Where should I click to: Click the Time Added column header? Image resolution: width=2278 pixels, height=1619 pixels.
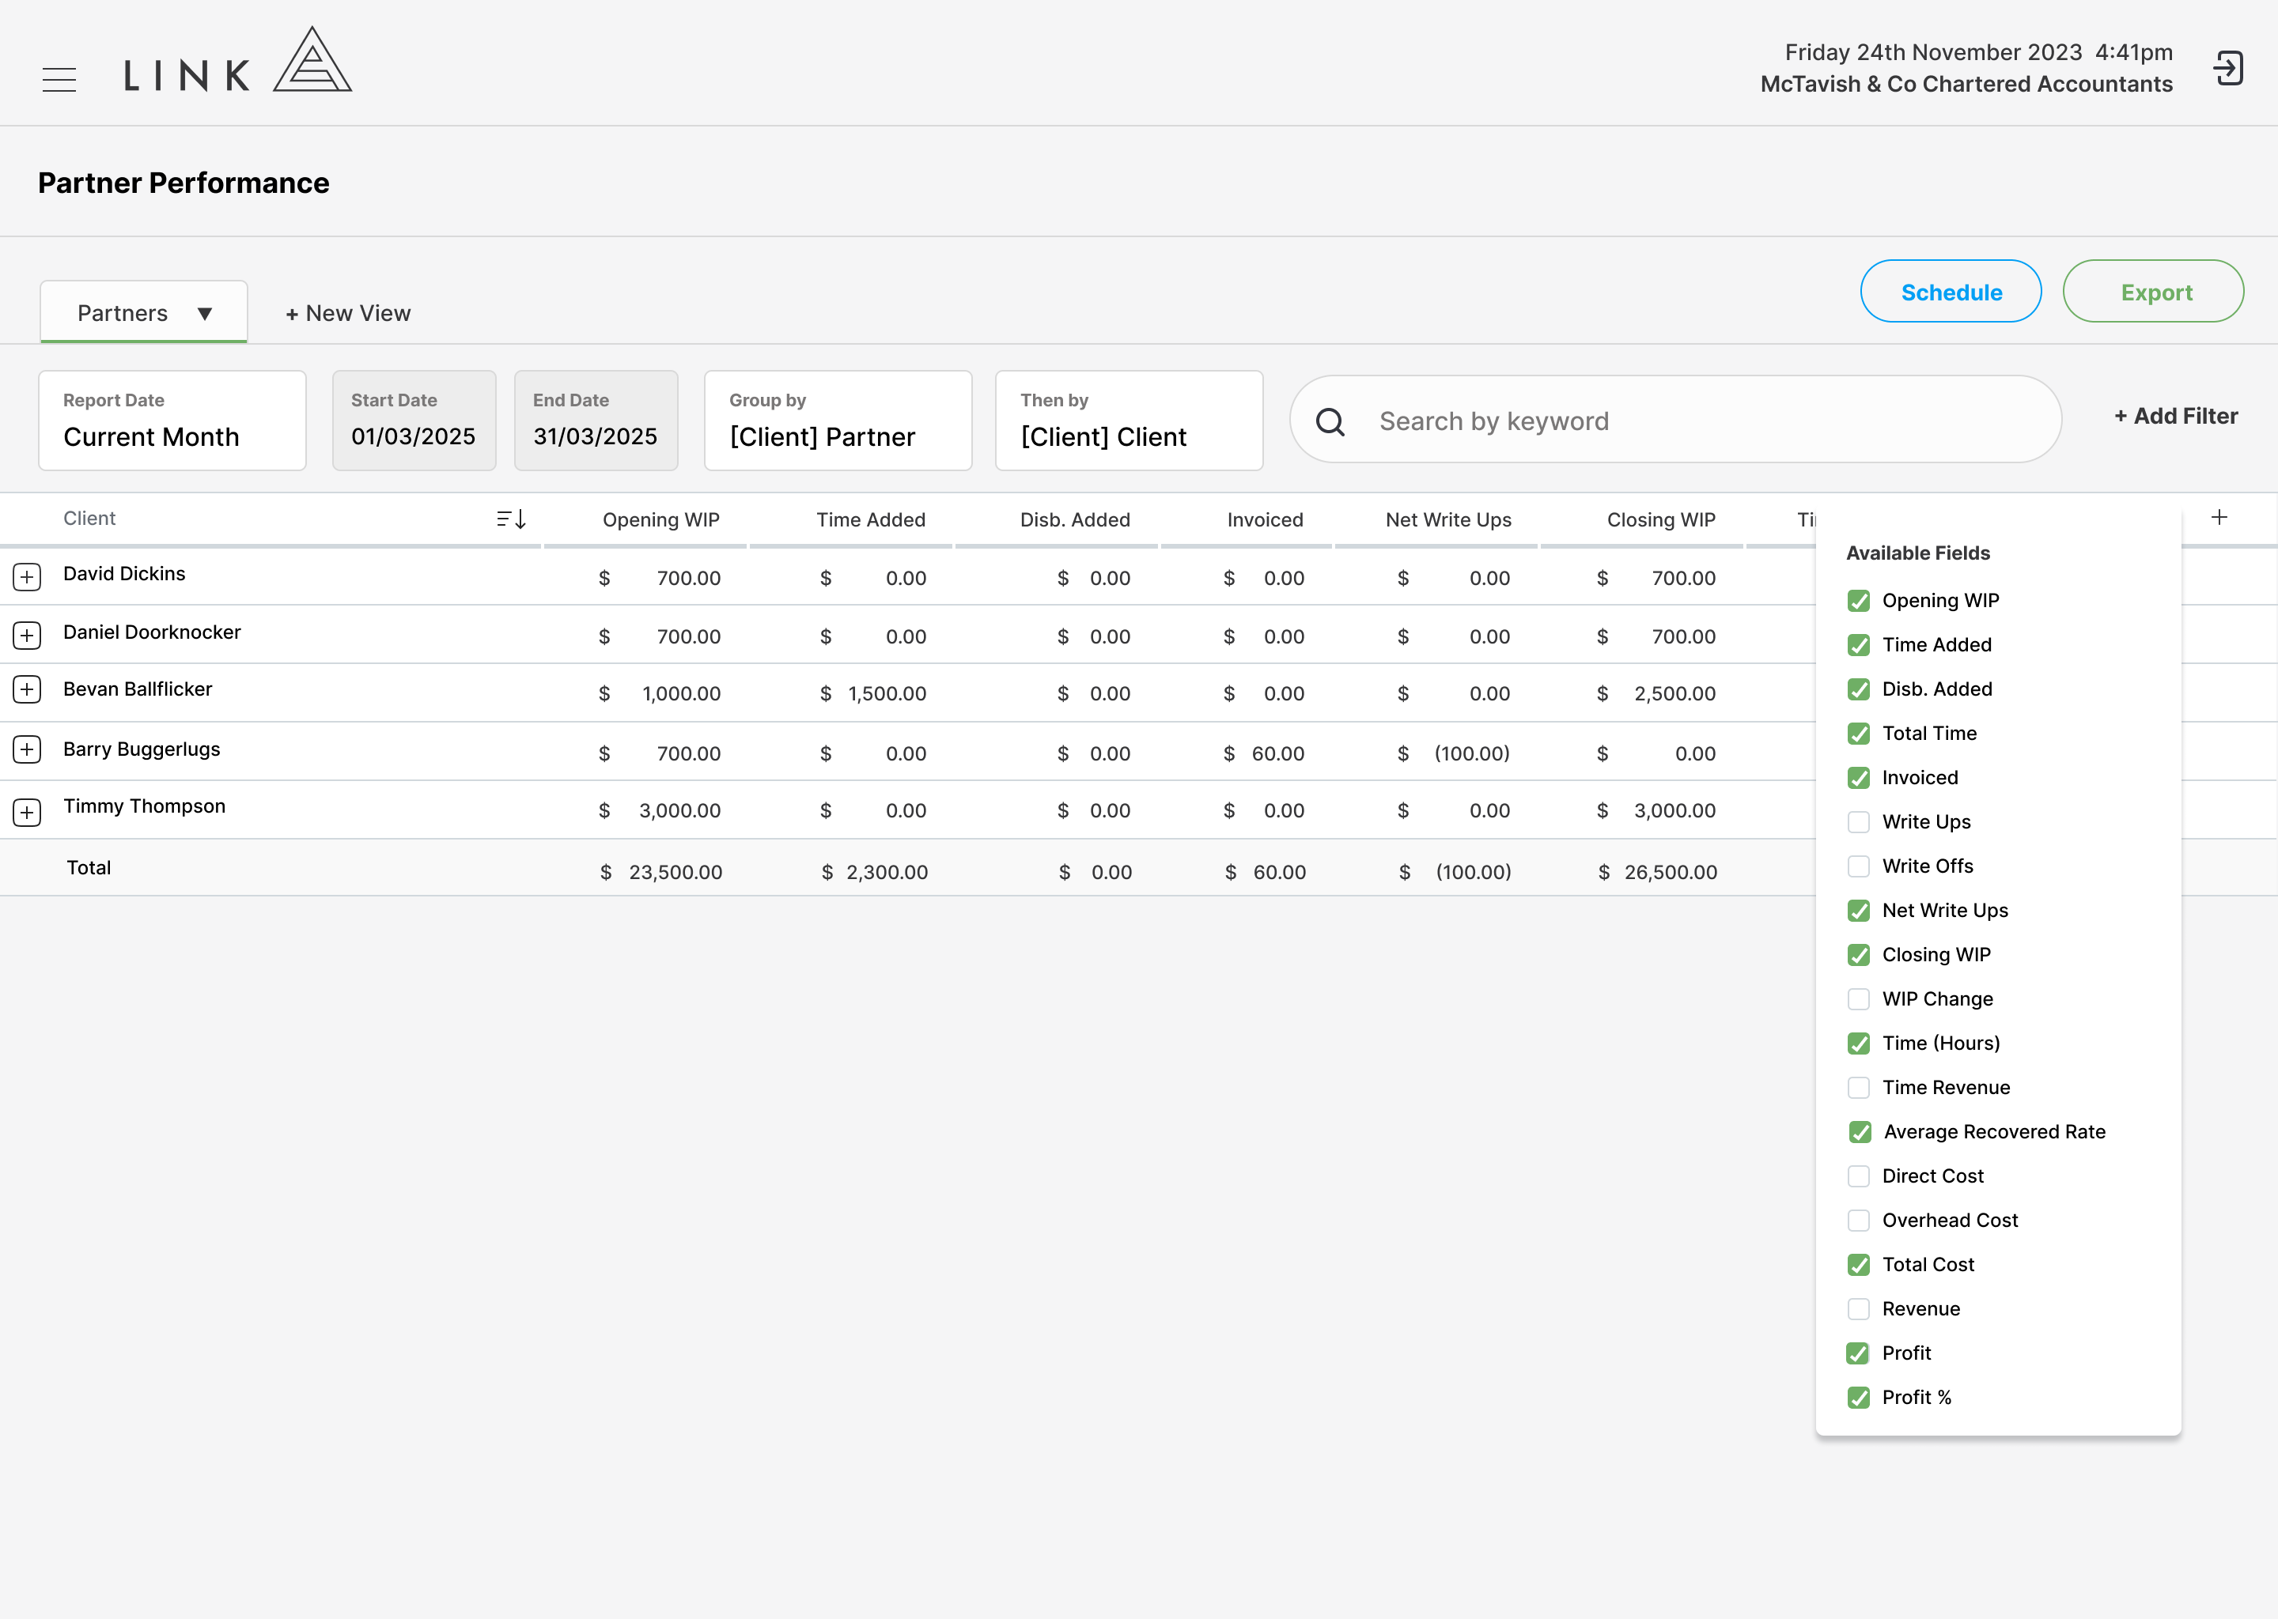[871, 519]
